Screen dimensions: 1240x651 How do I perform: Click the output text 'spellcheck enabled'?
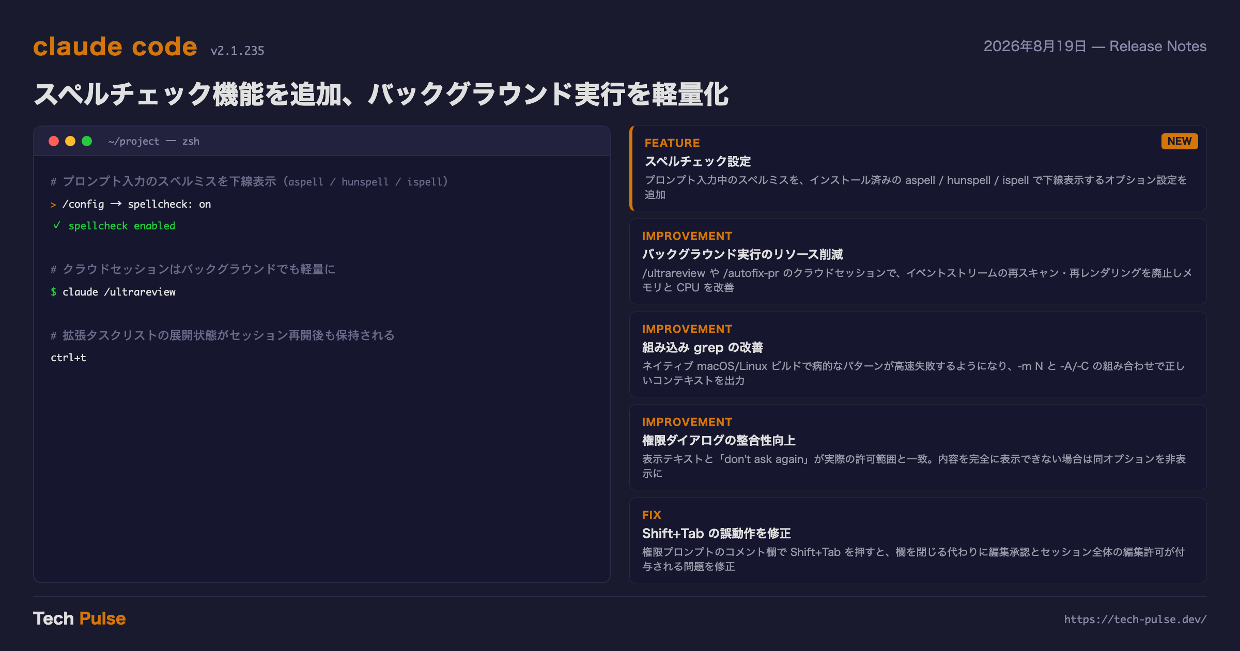[x=122, y=226]
